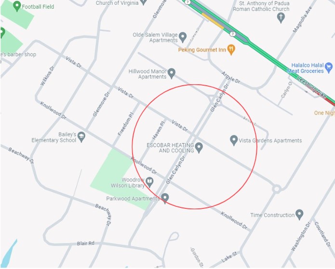Viewport: 335px width, 269px height.
Task: Select the Time Construction location pin
Action: pyautogui.click(x=299, y=215)
